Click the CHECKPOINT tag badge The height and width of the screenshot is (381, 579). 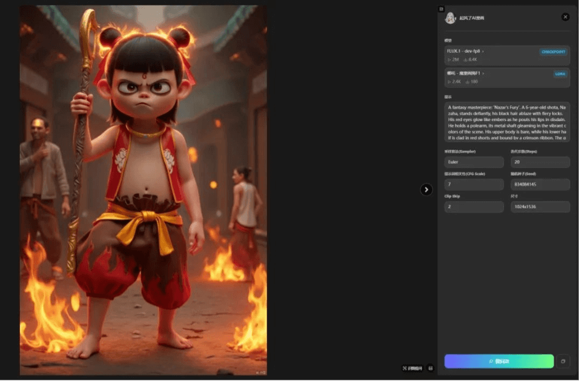[x=553, y=52]
